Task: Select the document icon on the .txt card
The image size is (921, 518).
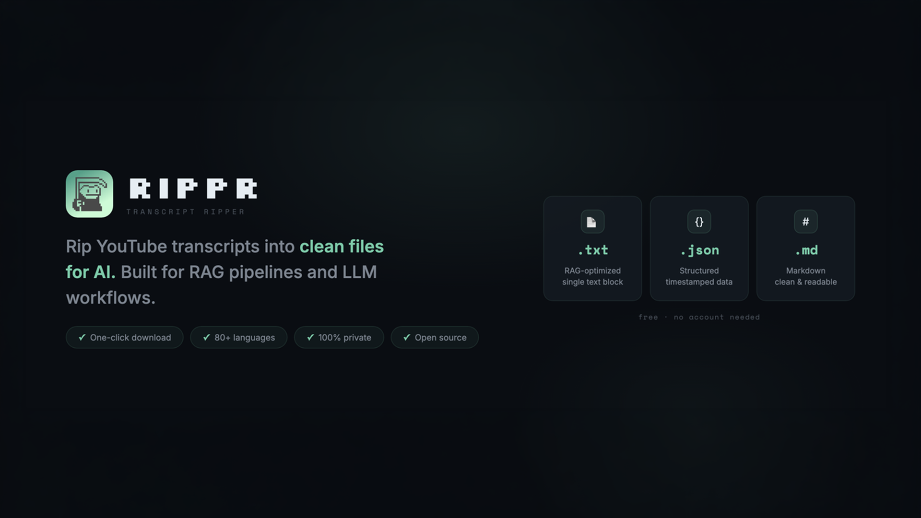Action: coord(592,221)
